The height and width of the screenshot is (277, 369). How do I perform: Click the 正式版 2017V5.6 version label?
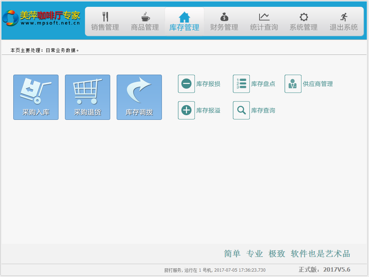click(324, 269)
